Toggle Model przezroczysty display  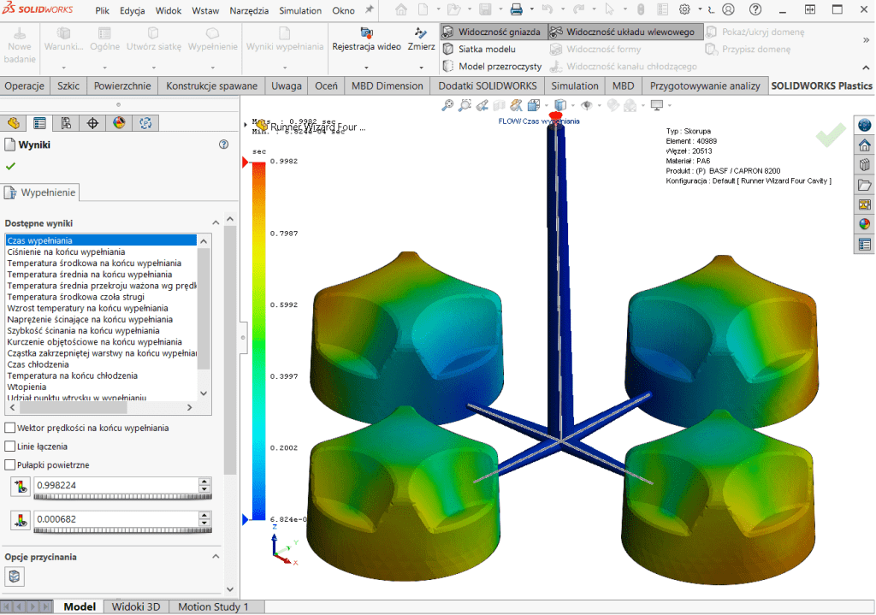click(x=492, y=67)
